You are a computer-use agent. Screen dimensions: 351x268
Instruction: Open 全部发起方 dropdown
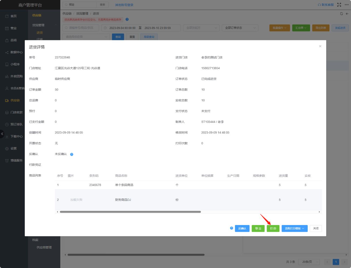point(201,28)
